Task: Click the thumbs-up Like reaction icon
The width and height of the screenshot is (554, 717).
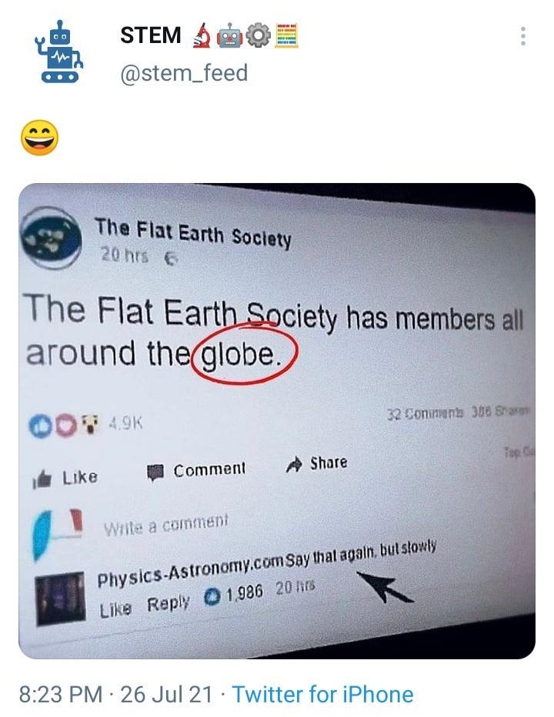Action: (x=40, y=426)
